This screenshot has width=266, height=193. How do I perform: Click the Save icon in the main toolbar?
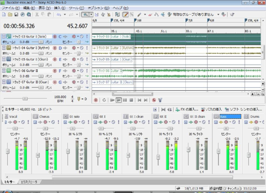click(x=16, y=15)
